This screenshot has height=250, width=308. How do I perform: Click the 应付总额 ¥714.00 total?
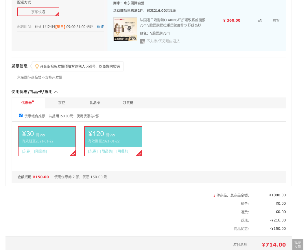pos(274,245)
